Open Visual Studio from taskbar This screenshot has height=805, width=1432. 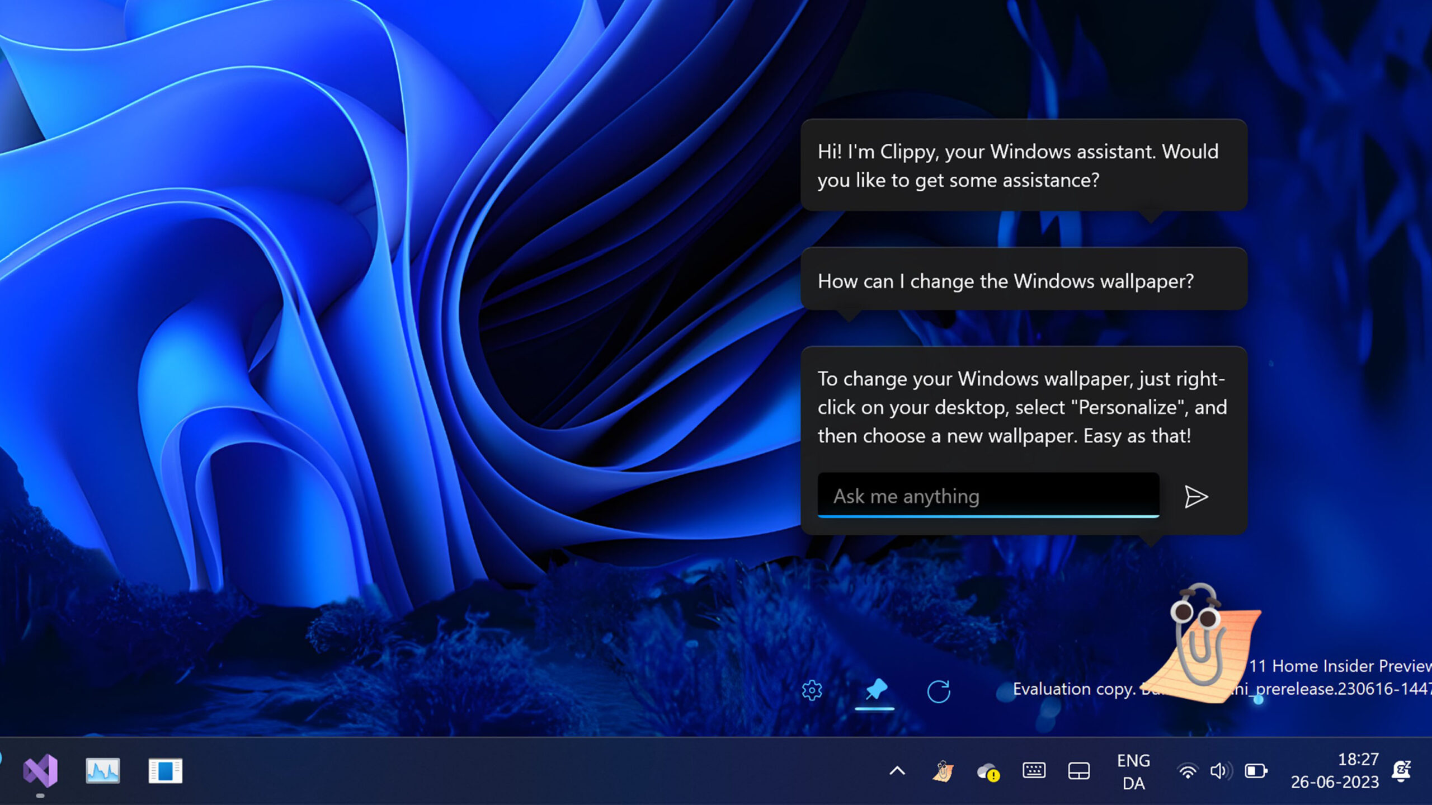(40, 770)
